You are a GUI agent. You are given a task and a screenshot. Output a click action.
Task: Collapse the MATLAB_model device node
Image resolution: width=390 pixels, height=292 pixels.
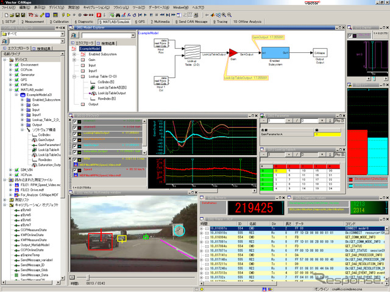10,89
